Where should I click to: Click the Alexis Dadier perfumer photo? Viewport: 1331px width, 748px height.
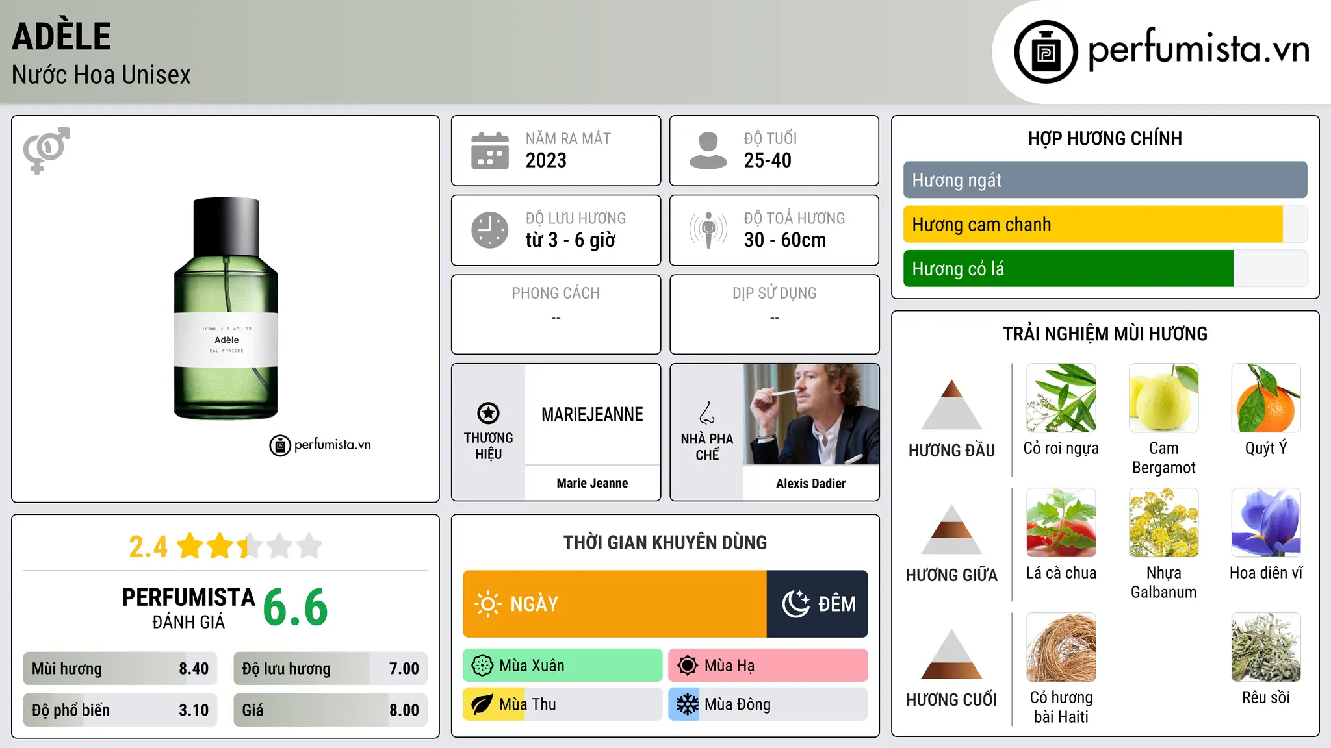(x=811, y=414)
